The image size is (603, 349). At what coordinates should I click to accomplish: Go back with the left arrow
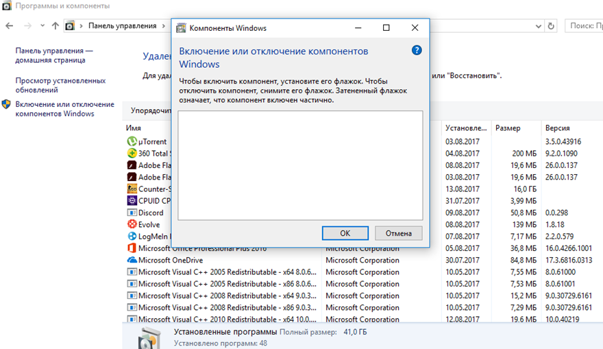[9, 26]
